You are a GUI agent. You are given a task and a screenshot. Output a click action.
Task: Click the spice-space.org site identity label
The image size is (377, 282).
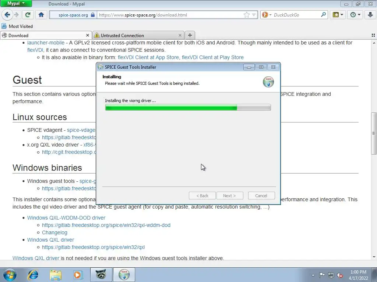coord(73,15)
